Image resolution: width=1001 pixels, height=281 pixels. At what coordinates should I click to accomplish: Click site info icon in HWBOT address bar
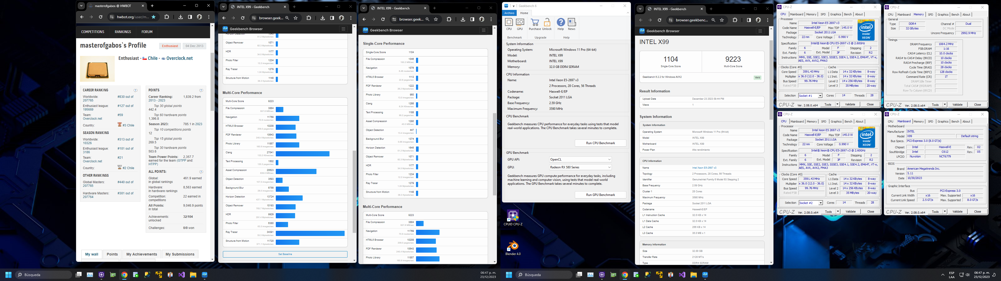pyautogui.click(x=112, y=17)
